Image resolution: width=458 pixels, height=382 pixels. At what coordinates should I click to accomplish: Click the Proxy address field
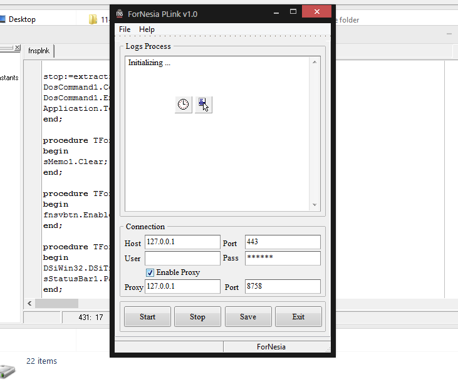click(182, 287)
